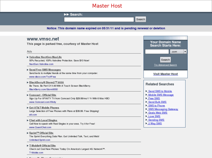Click the arrow bullet beside Send SMS to Mobile

tap(146, 91)
